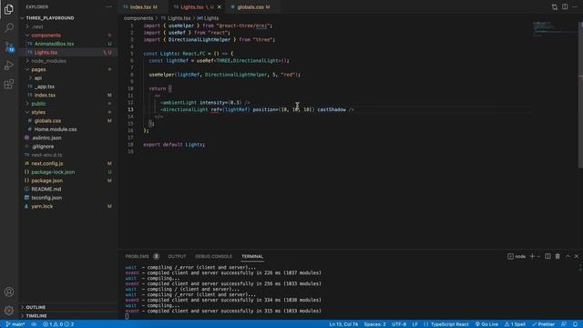
Task: Open the Search view in activity bar
Action: click(9, 28)
